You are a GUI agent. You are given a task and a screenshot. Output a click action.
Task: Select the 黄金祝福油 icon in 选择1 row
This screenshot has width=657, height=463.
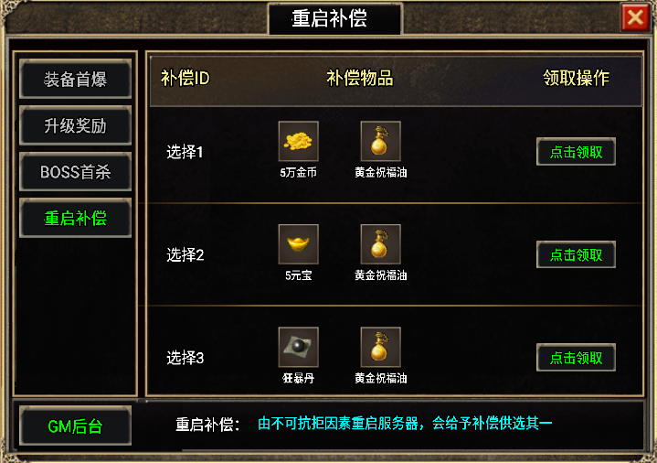(x=380, y=141)
